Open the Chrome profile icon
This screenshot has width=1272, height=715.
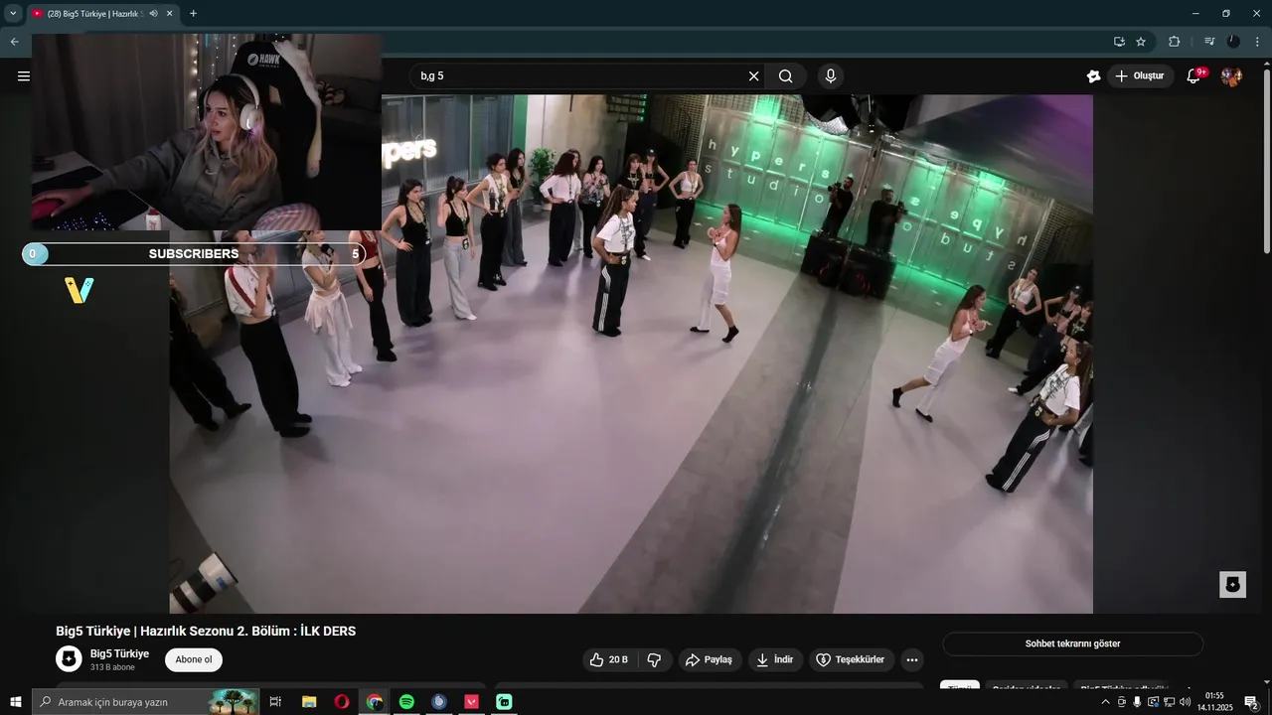tap(1233, 42)
